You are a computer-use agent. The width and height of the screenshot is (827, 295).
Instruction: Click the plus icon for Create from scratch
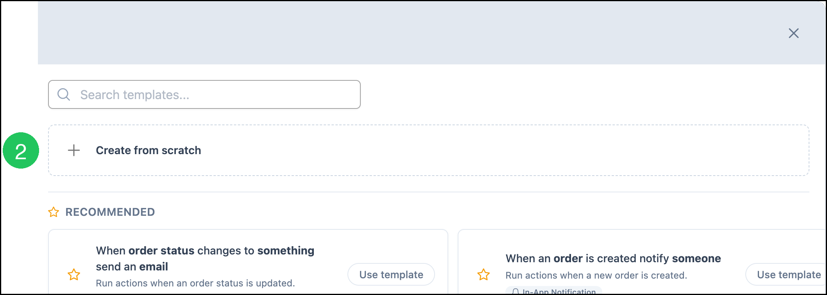pos(74,150)
